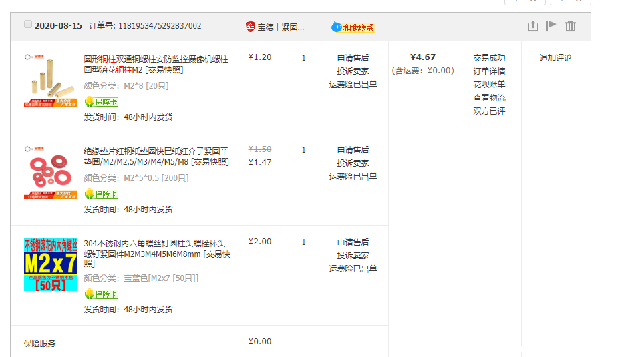Click the share order icon
Viewport: 630px width, 357px height.
click(532, 26)
